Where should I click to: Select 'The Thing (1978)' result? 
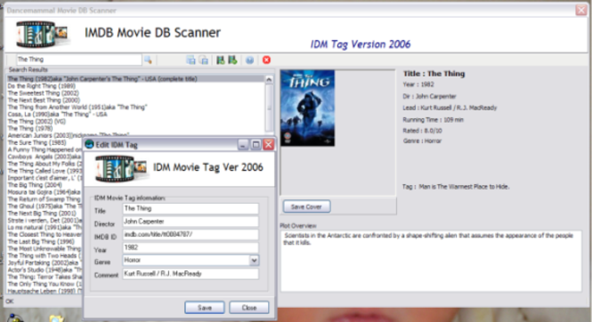30,129
